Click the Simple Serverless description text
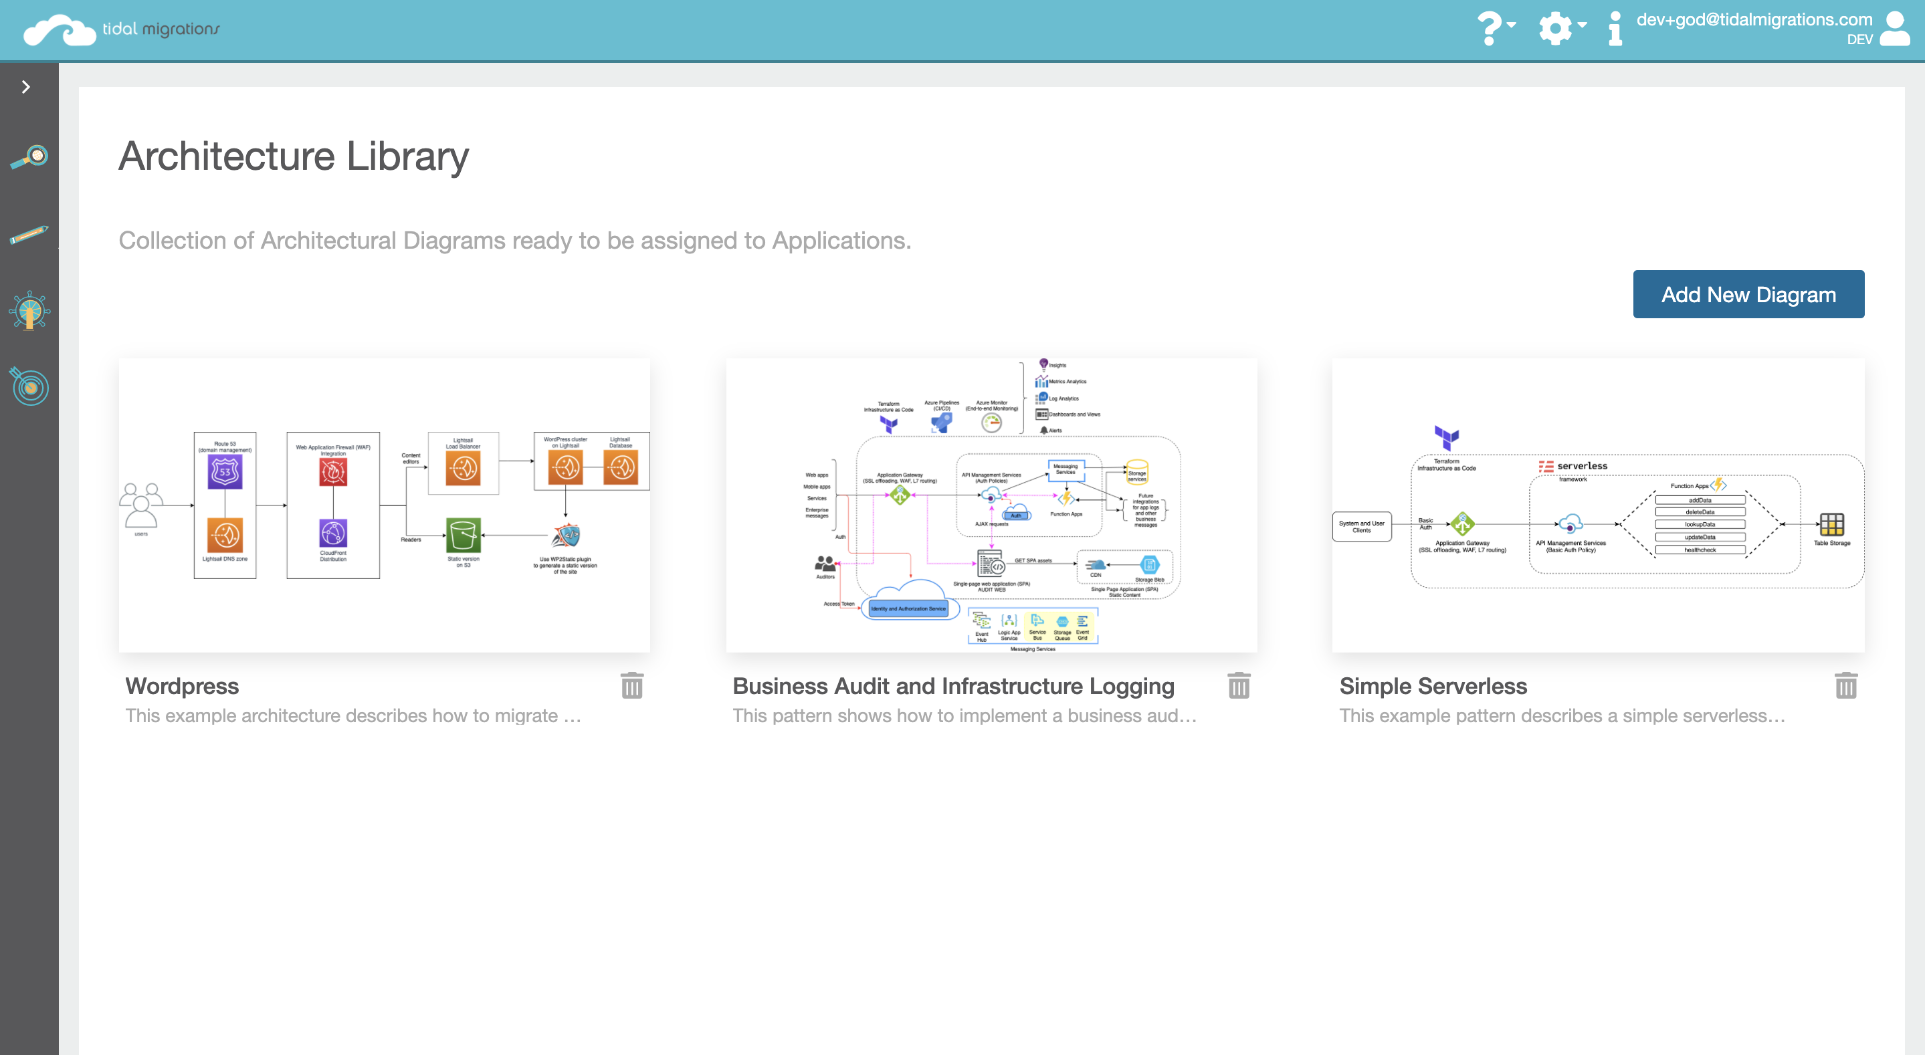The width and height of the screenshot is (1925, 1055). (x=1562, y=716)
